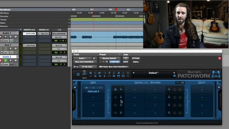Add plugin in first Post section slot
229x129 pixels.
pos(202,90)
